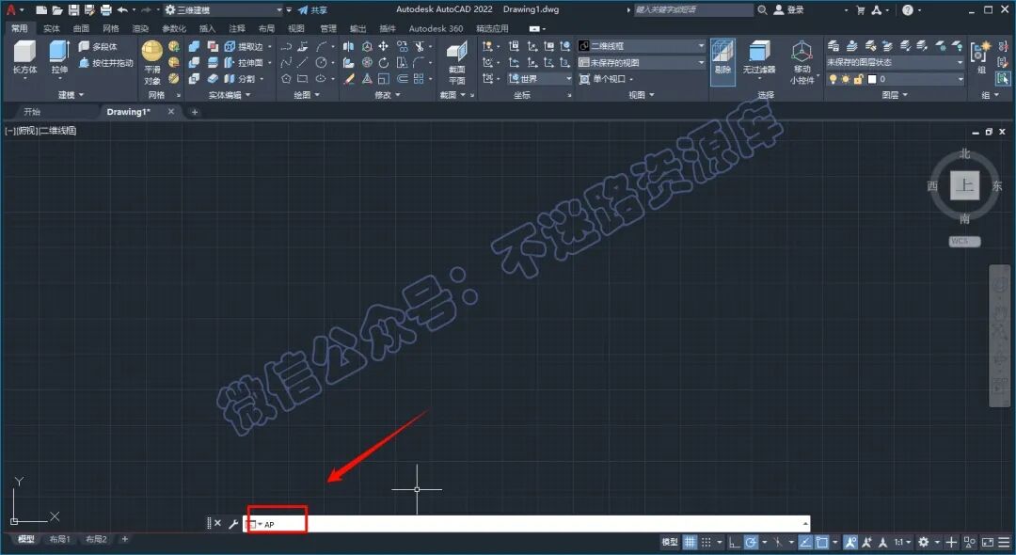Click the 登录 sign-in button

789,9
